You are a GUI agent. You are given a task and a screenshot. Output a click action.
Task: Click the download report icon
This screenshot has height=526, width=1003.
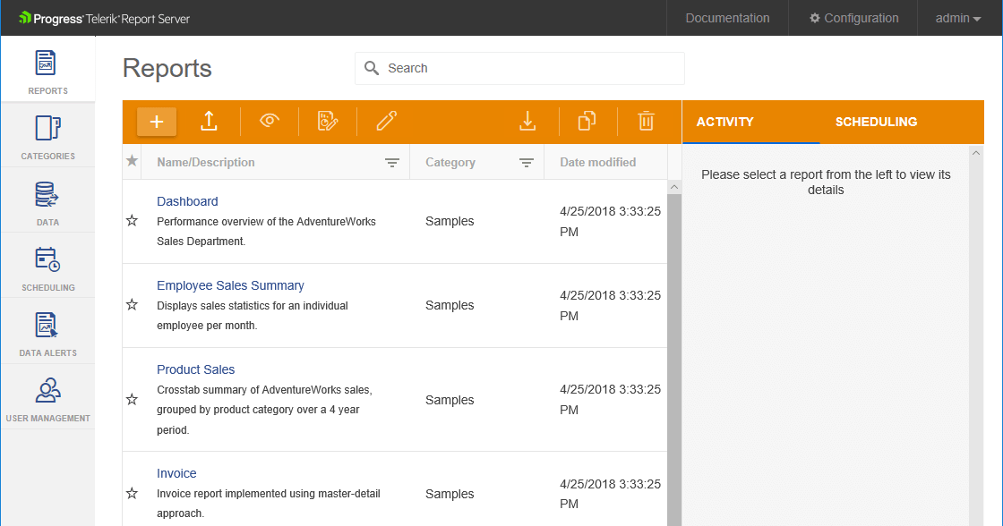pyautogui.click(x=527, y=122)
